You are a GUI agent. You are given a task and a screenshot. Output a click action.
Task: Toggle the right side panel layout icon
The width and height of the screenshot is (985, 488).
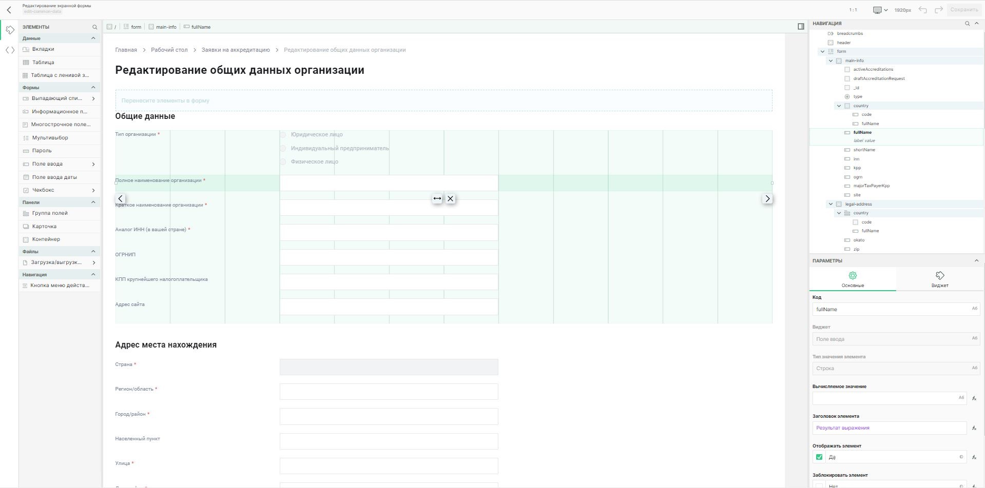tap(801, 27)
